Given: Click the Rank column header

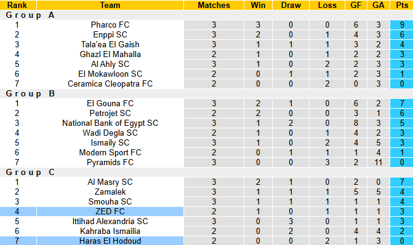Looking at the screenshot, I should (17, 5).
